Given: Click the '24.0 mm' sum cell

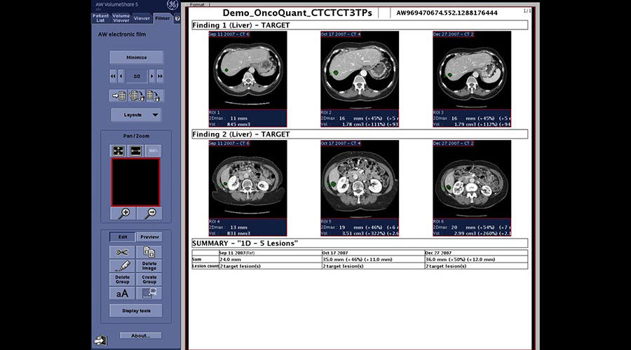Looking at the screenshot, I should pos(270,260).
